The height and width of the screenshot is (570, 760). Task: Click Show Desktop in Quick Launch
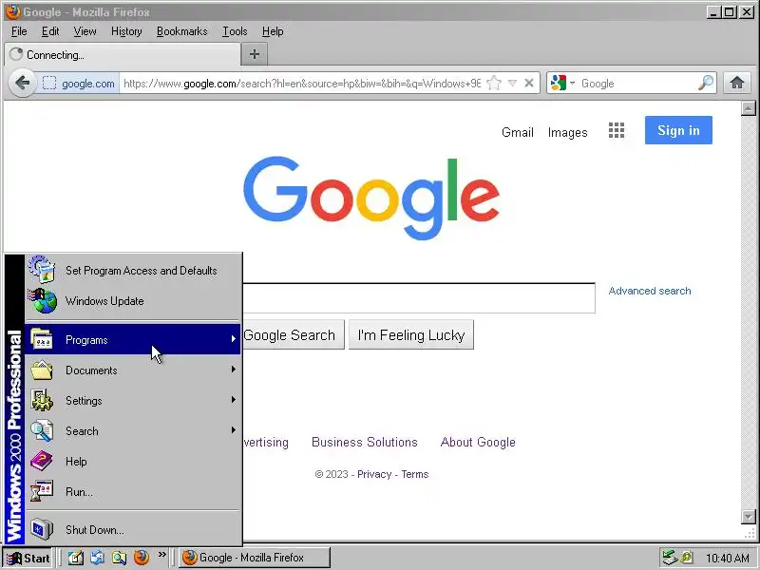(75, 558)
